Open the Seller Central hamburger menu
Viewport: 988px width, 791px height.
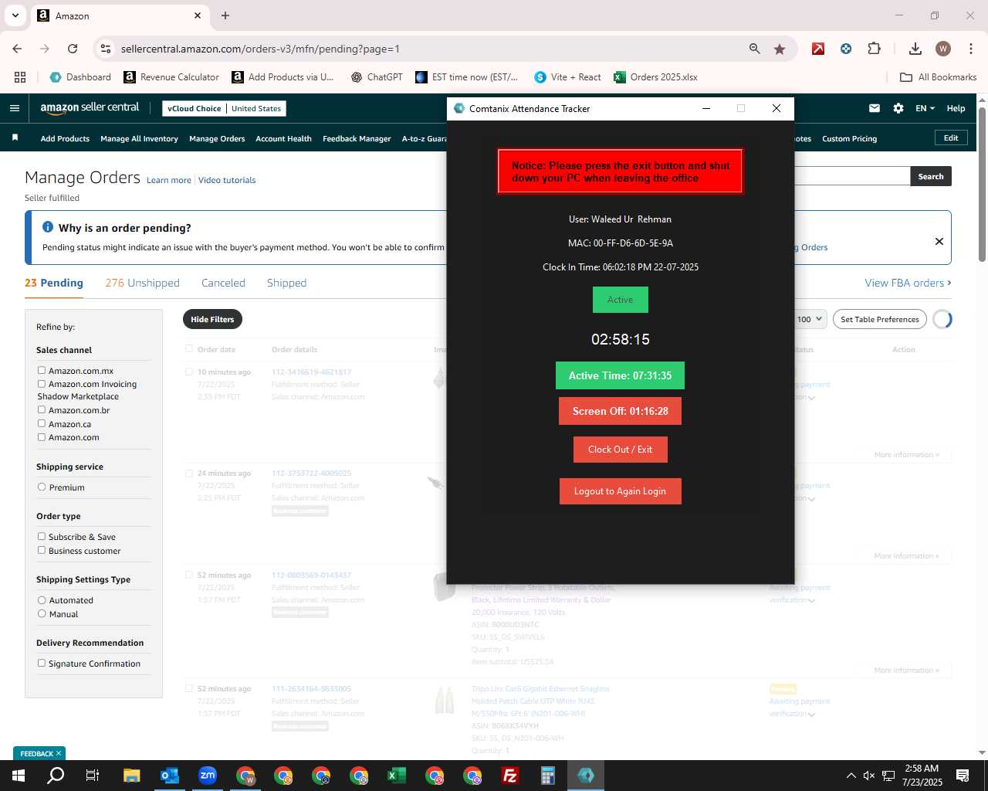click(x=15, y=108)
